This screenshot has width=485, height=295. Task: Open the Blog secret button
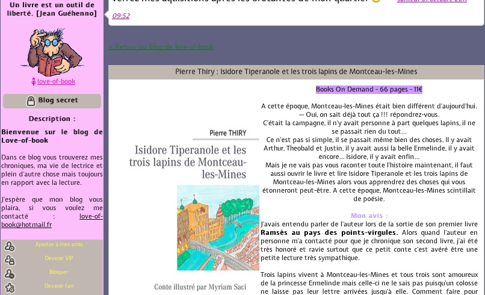[52, 101]
